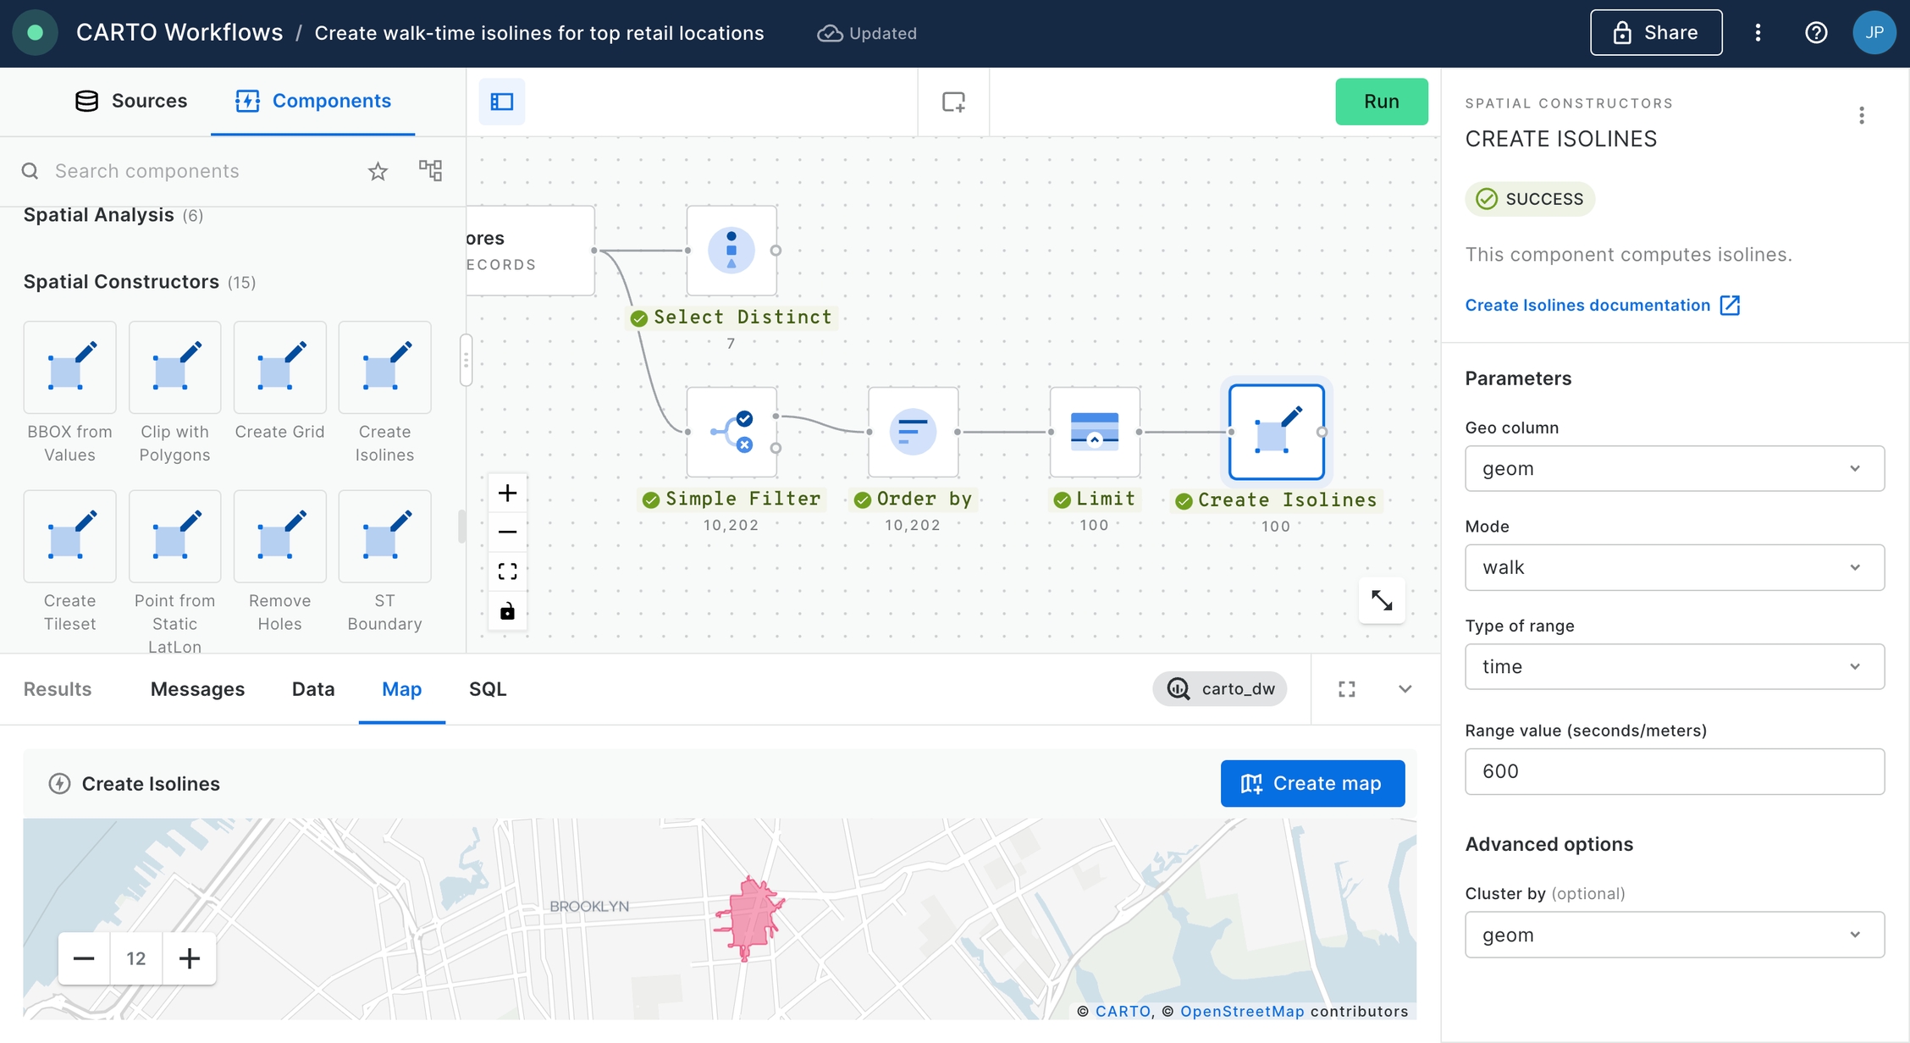Screen dimensions: 1910x1043
Task: Click the favorites star icon in component search
Action: [x=378, y=172]
